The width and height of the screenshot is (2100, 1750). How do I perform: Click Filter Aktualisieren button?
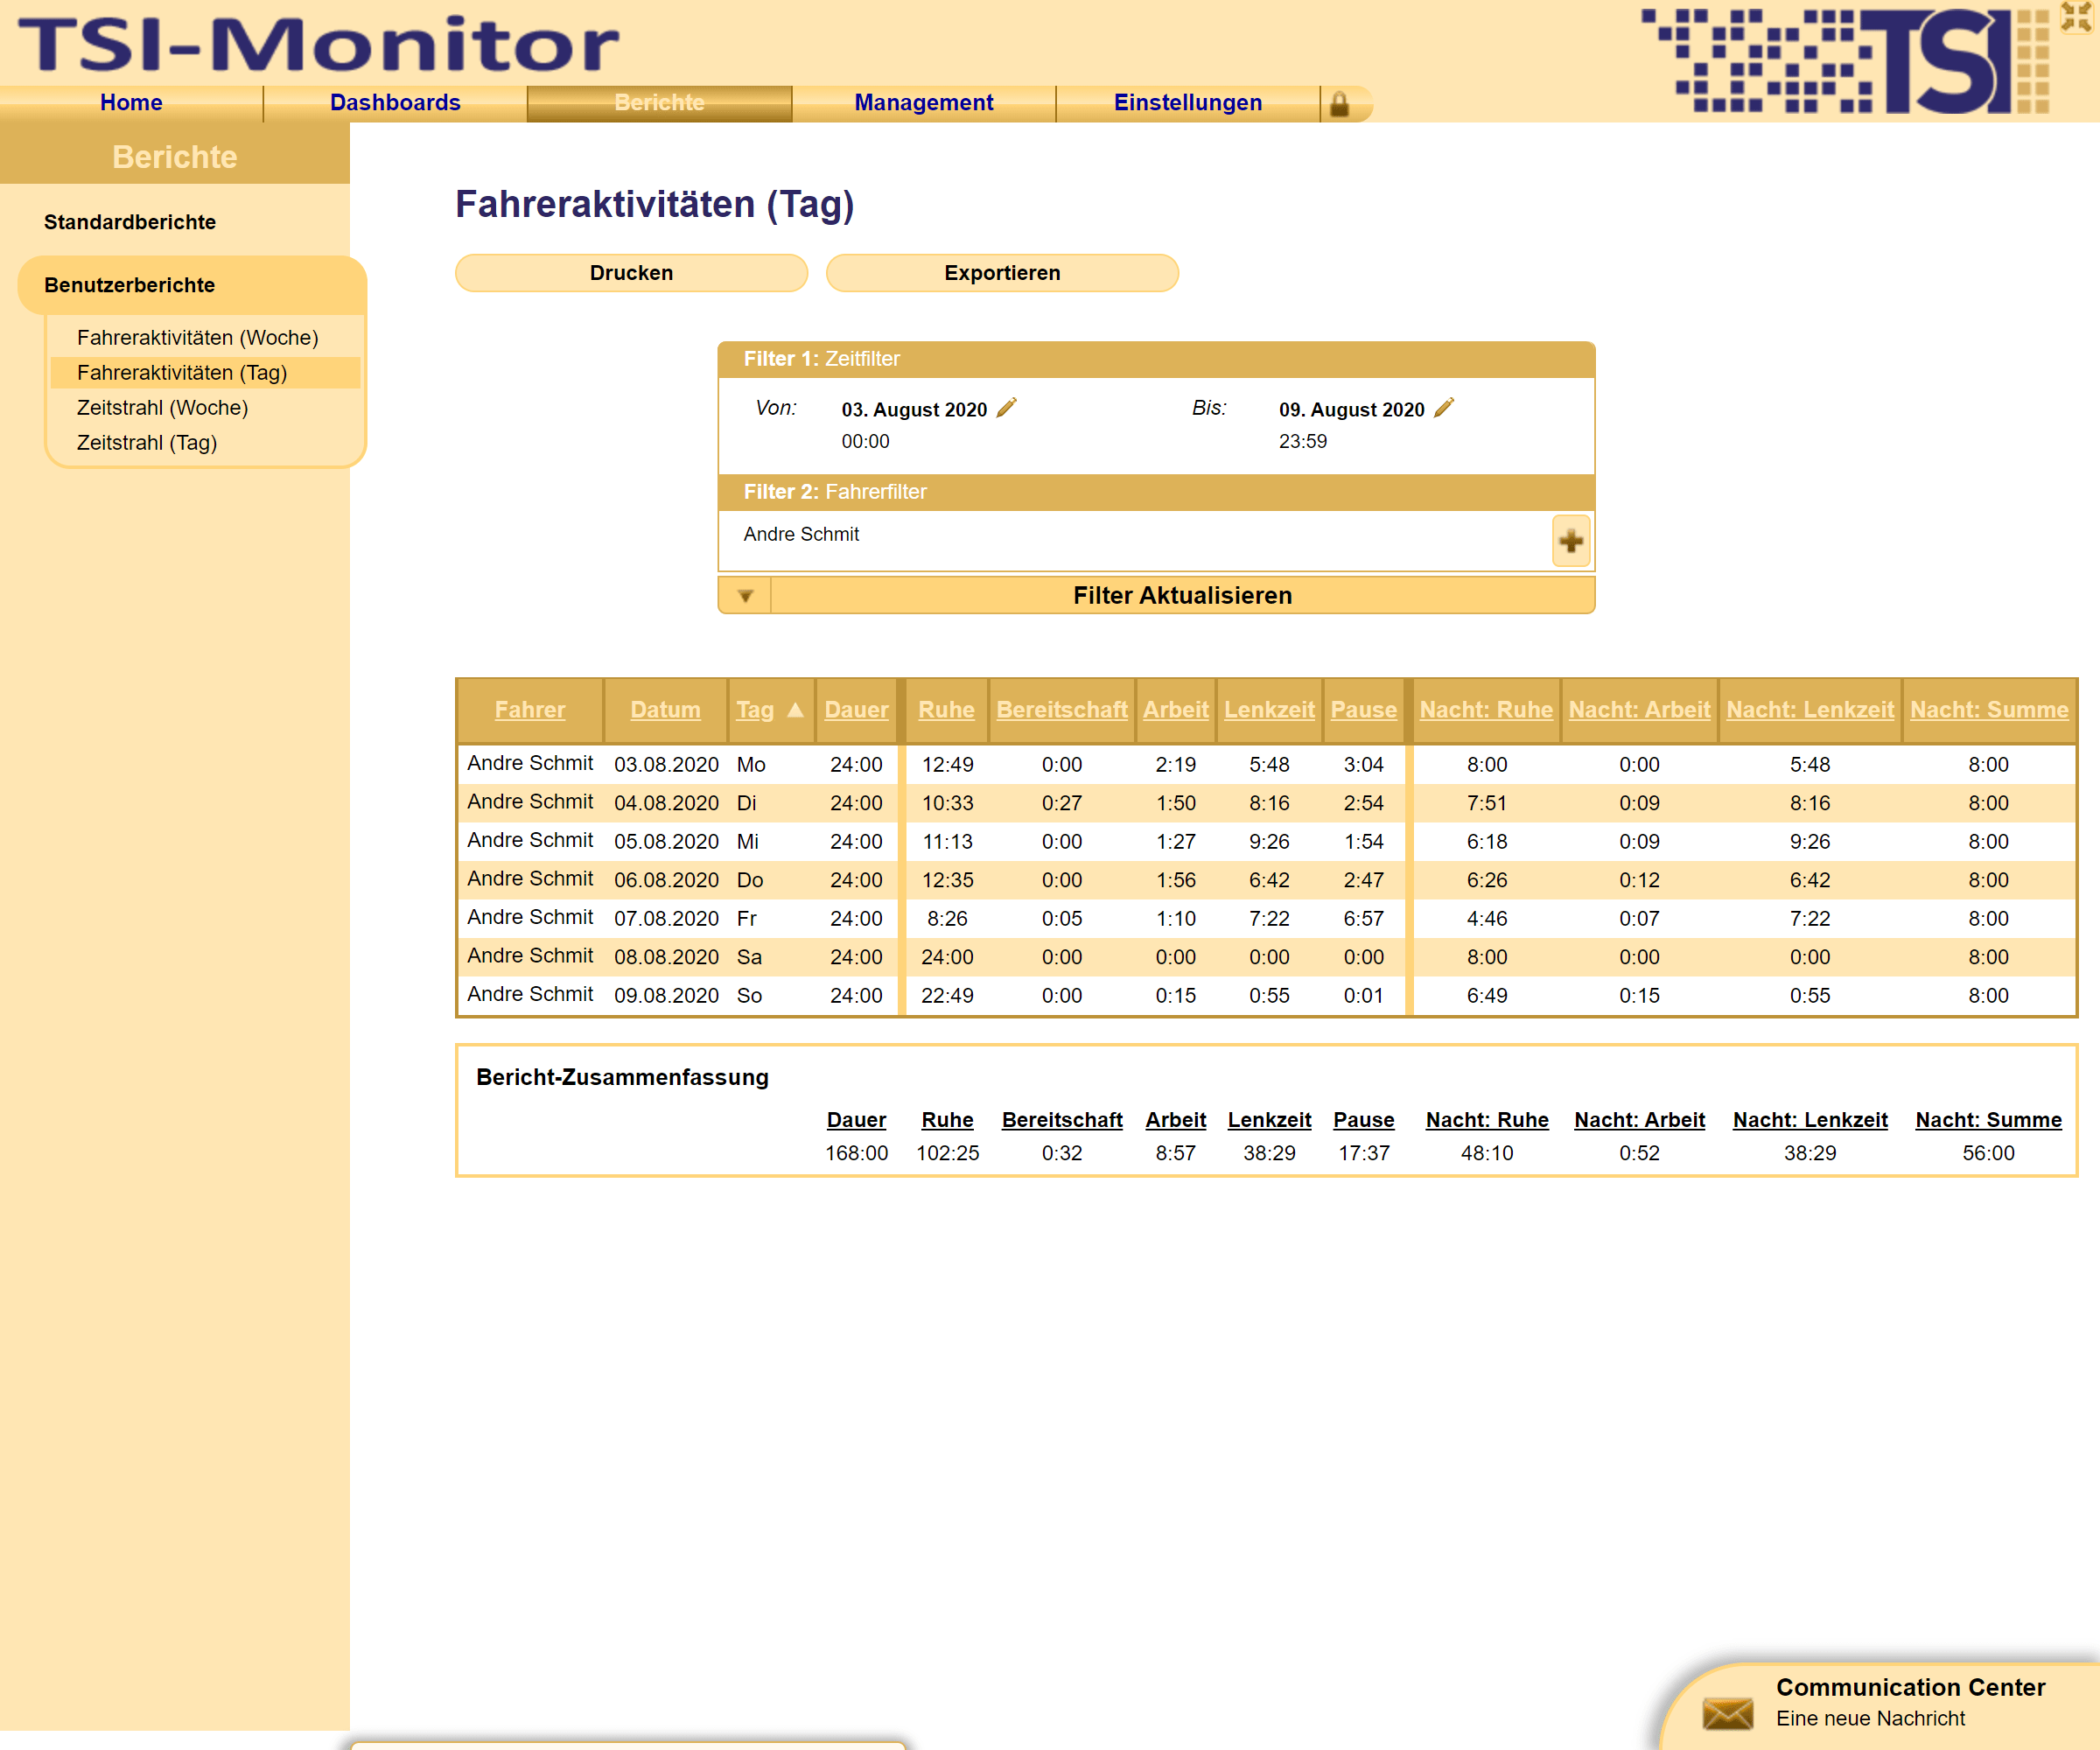pyautogui.click(x=1182, y=595)
